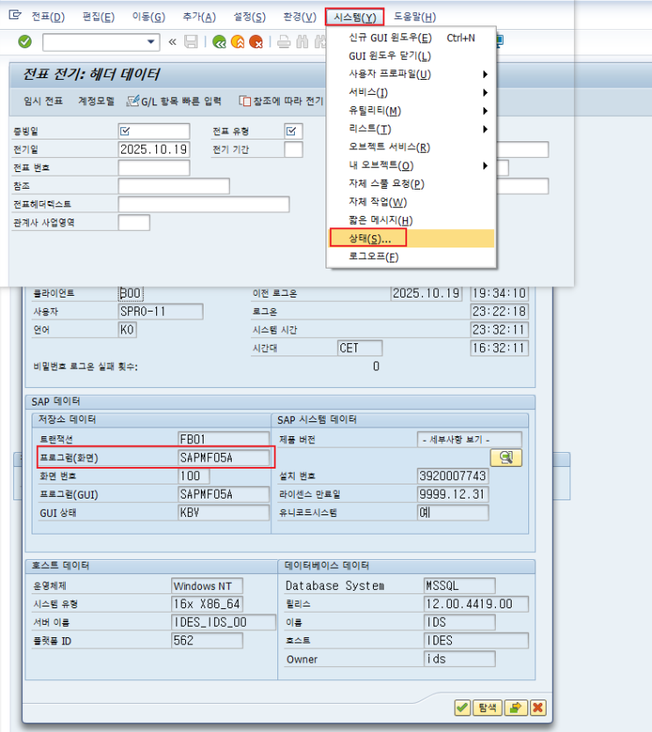This screenshot has width=652, height=732.
Task: Open the 편집(E) menu
Action: [98, 18]
